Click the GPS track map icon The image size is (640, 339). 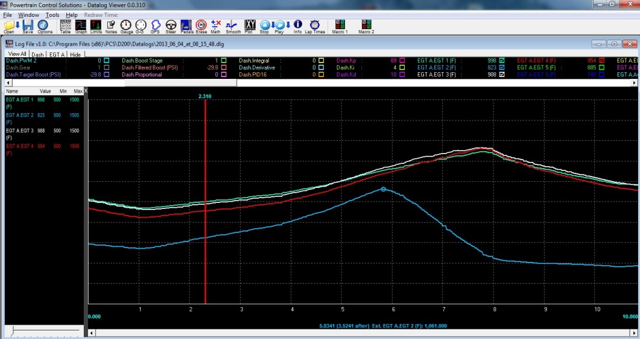(x=155, y=25)
